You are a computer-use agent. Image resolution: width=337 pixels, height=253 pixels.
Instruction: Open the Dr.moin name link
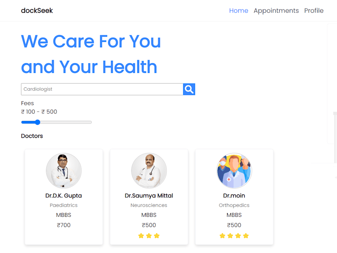[x=234, y=196]
